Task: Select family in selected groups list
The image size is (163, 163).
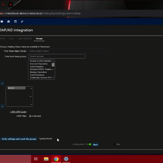Action: click(x=16, y=88)
